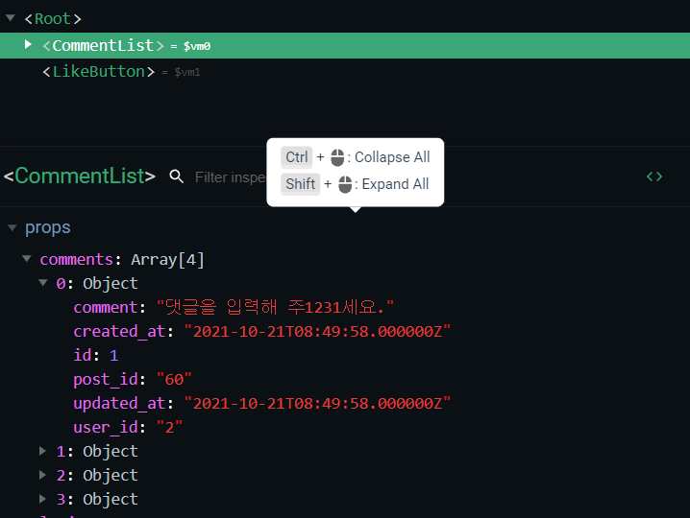690x518 pixels.
Task: Click the updated_at key label
Action: tap(119, 404)
